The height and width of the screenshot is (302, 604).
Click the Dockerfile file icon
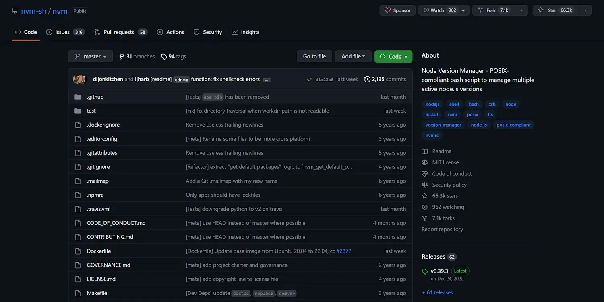(78, 251)
